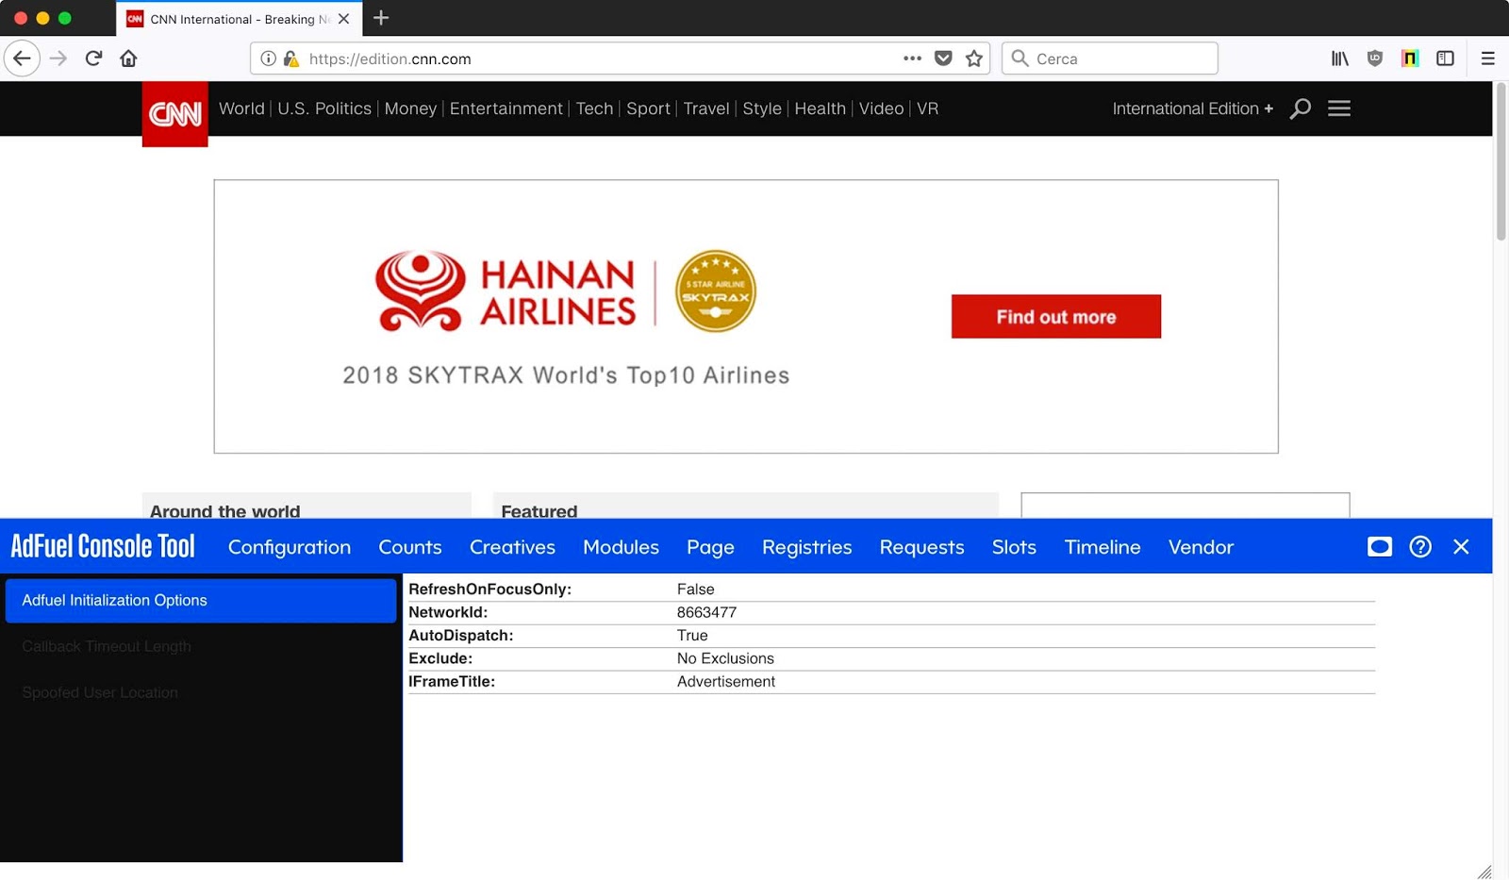Click the Featured section heading
This screenshot has width=1509, height=880.
[x=539, y=510]
